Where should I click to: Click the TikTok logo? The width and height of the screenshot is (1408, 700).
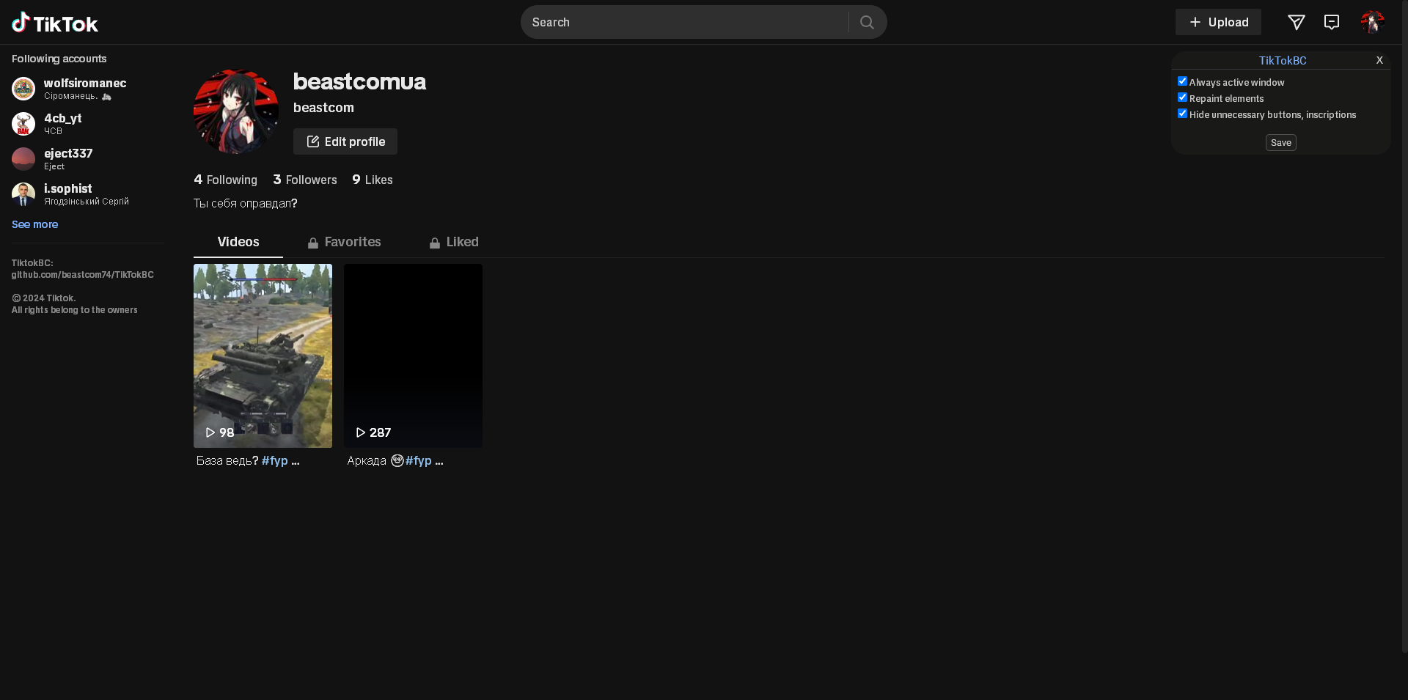[55, 23]
